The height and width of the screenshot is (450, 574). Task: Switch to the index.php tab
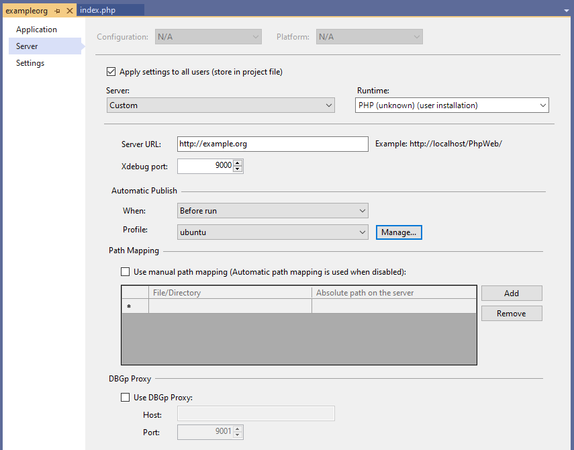tap(110, 10)
